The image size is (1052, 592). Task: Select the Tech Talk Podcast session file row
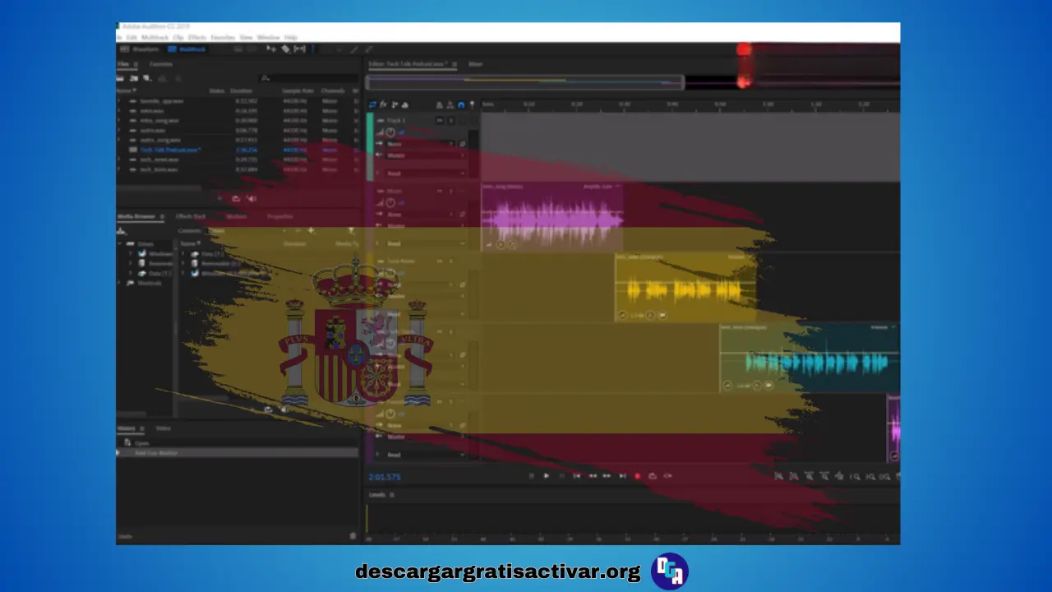click(238, 150)
